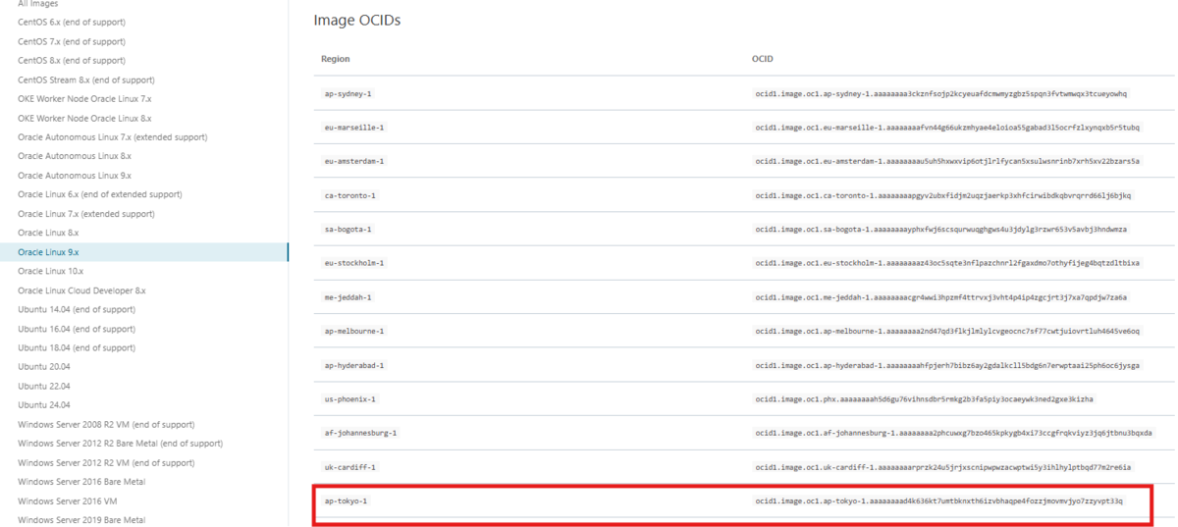
Task: Click the OCID column header
Action: click(762, 59)
